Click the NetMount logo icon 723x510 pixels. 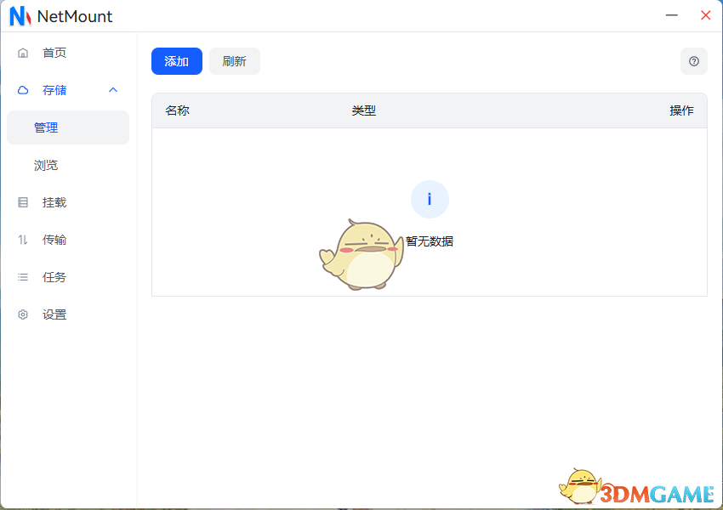pyautogui.click(x=19, y=16)
